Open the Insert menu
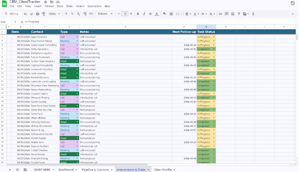This screenshot has width=299, height=172. (x=38, y=6)
